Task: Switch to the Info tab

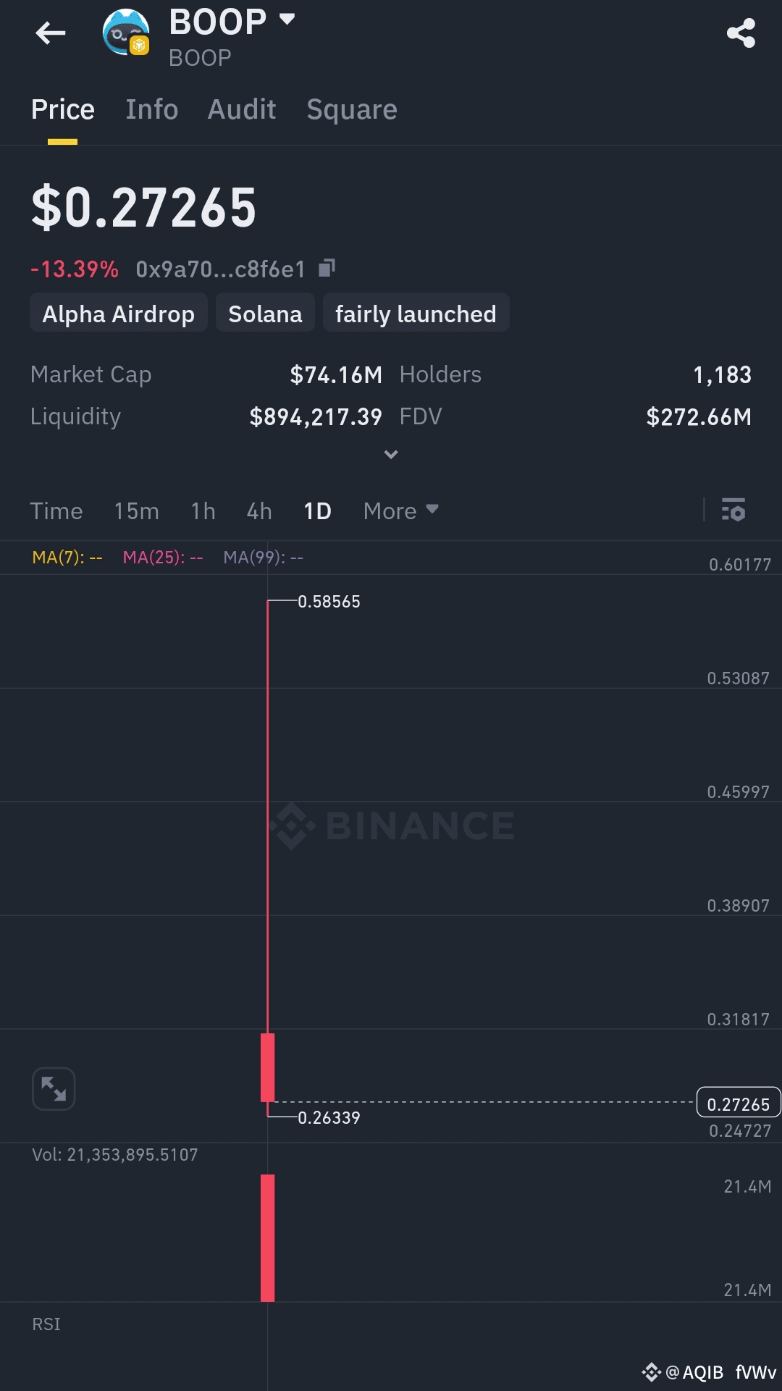Action: 151,109
